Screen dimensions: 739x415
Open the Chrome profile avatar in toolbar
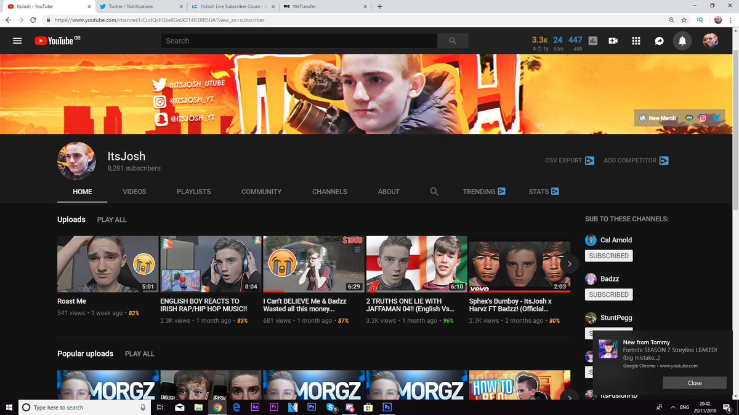[718, 20]
